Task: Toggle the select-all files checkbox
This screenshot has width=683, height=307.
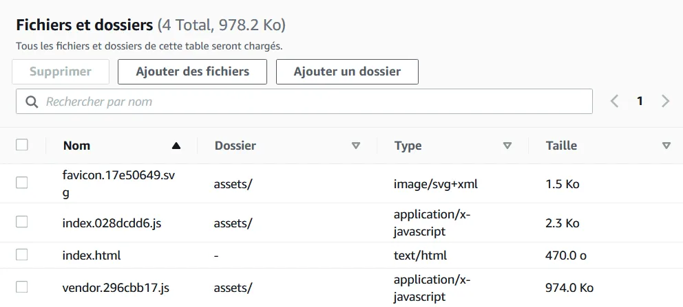Action: (22, 145)
